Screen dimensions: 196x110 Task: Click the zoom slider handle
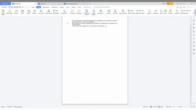tap(181, 107)
